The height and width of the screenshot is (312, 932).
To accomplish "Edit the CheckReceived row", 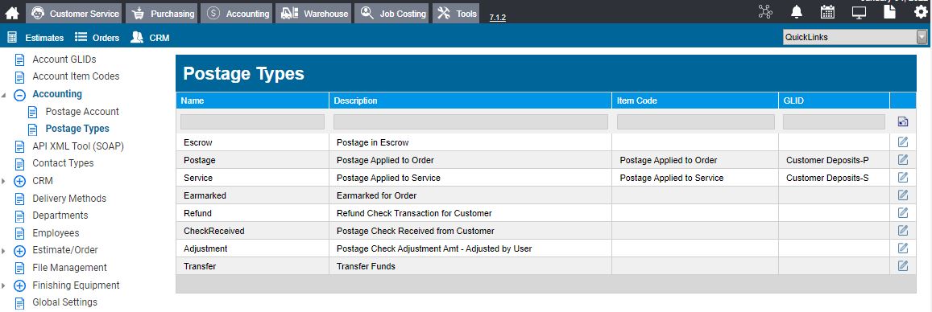I will [903, 230].
